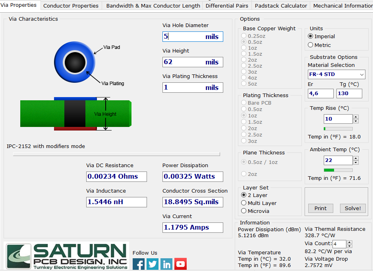This screenshot has width=373, height=271.
Task: Go to the Padstack Calculator tab
Action: pyautogui.click(x=281, y=6)
